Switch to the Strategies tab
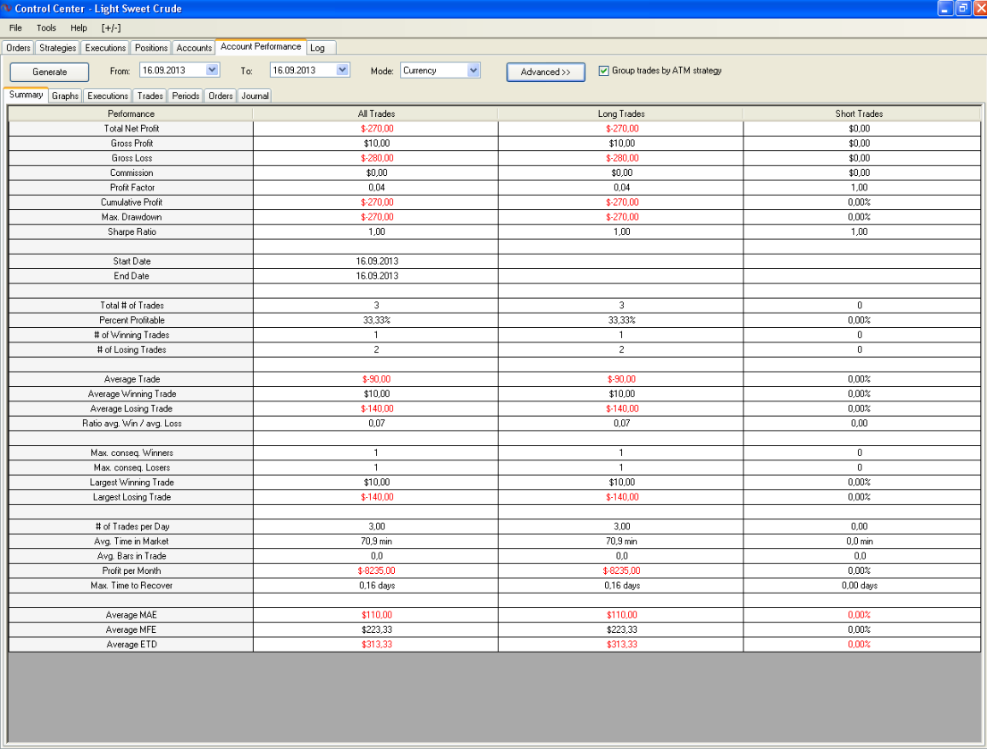 coord(57,48)
